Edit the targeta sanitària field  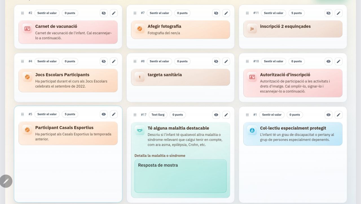click(226, 61)
